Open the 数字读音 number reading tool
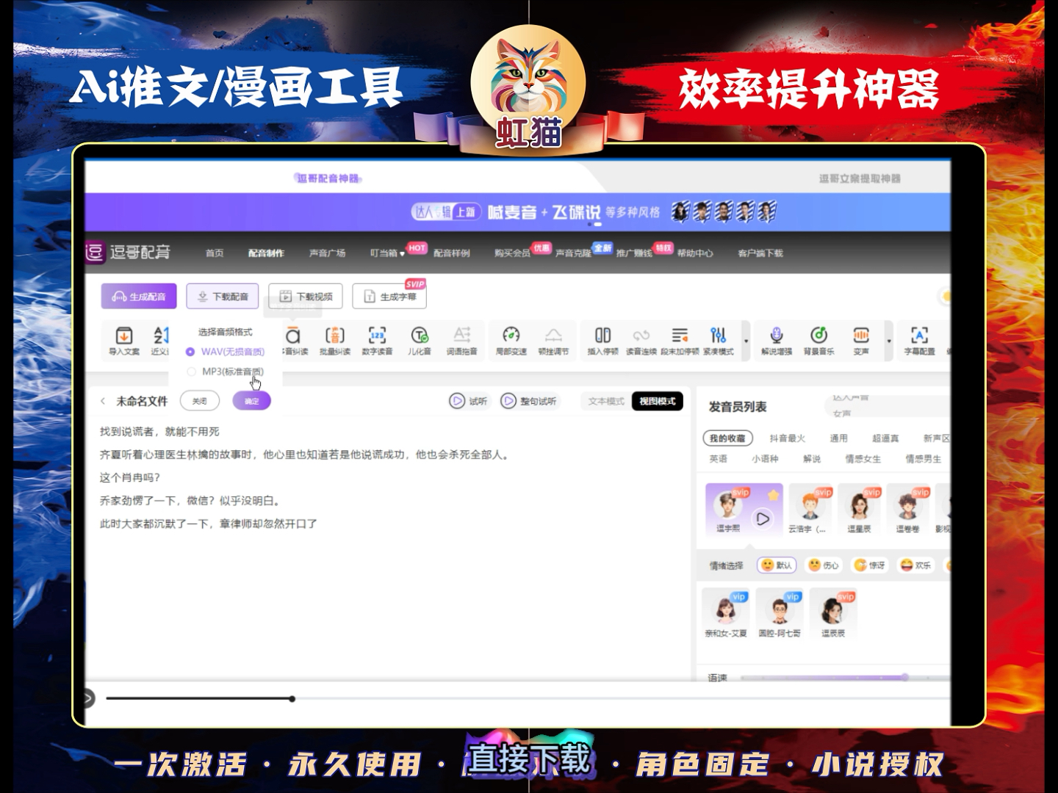1058x793 pixels. pyautogui.click(x=377, y=341)
